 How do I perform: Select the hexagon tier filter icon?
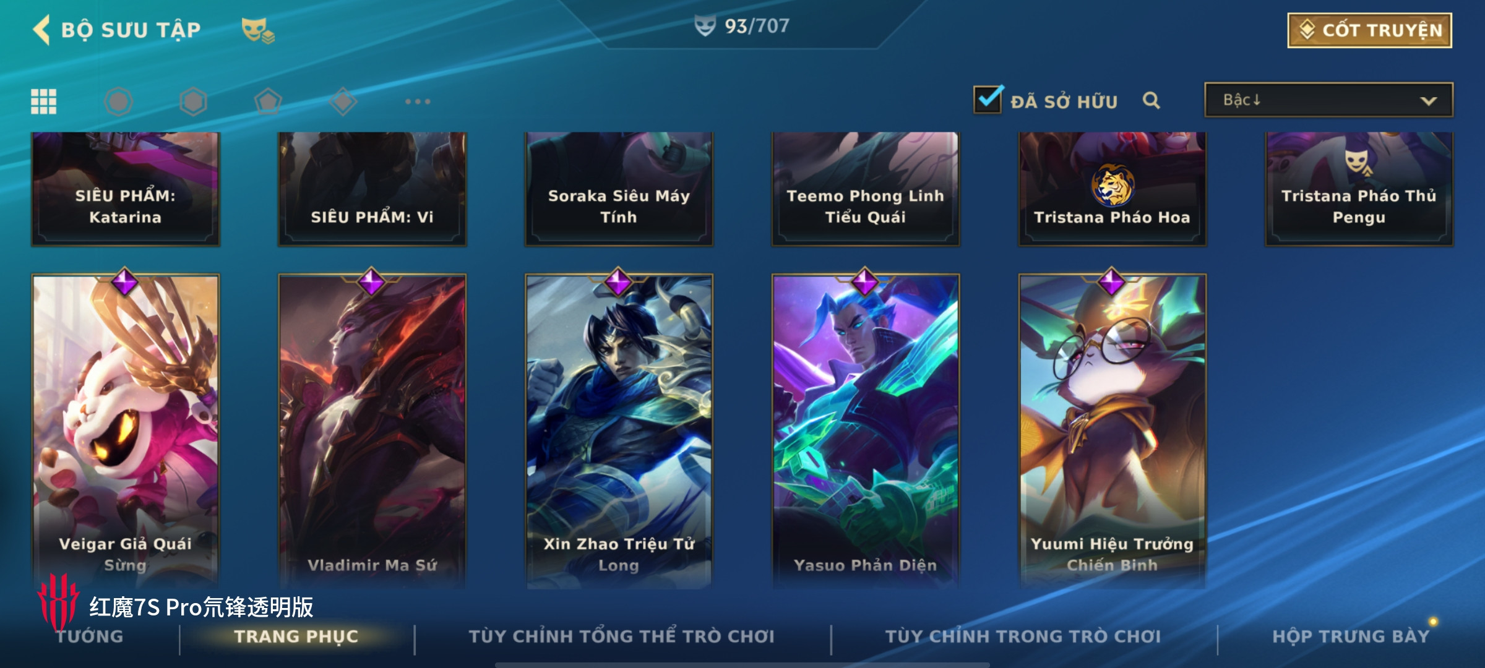193,101
